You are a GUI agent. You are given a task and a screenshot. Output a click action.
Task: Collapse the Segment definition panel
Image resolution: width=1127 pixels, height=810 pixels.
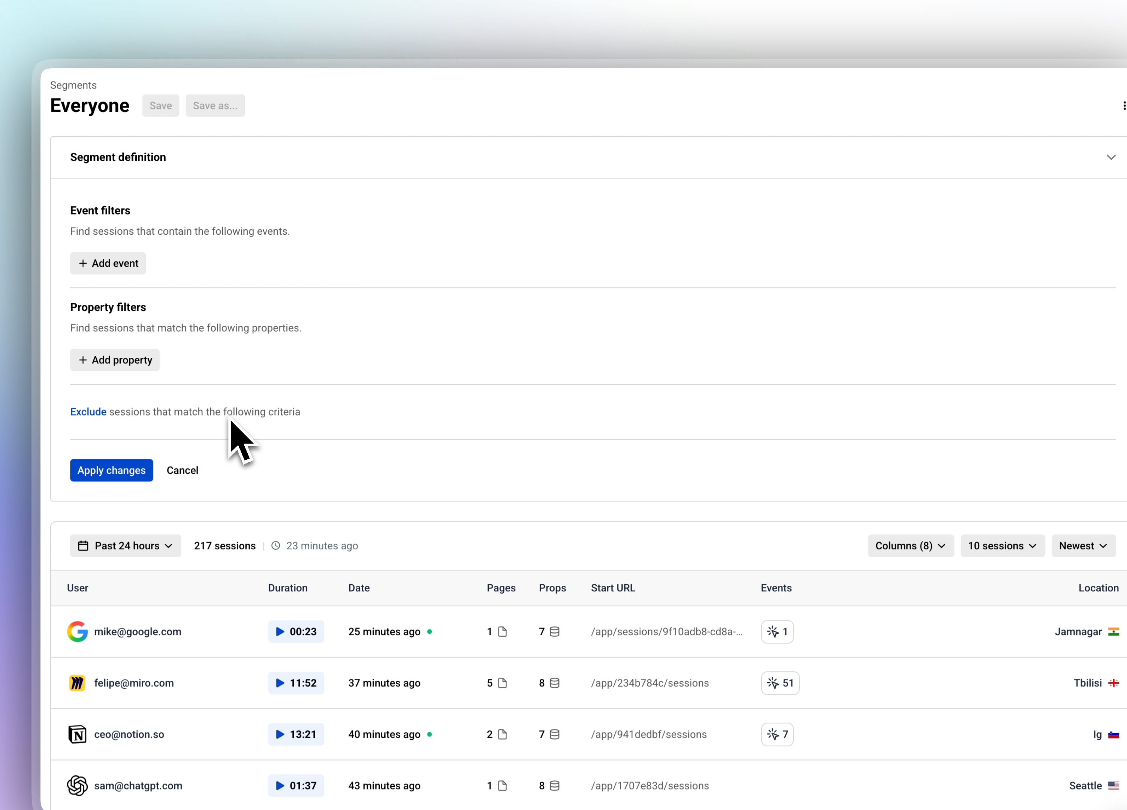tap(1111, 157)
